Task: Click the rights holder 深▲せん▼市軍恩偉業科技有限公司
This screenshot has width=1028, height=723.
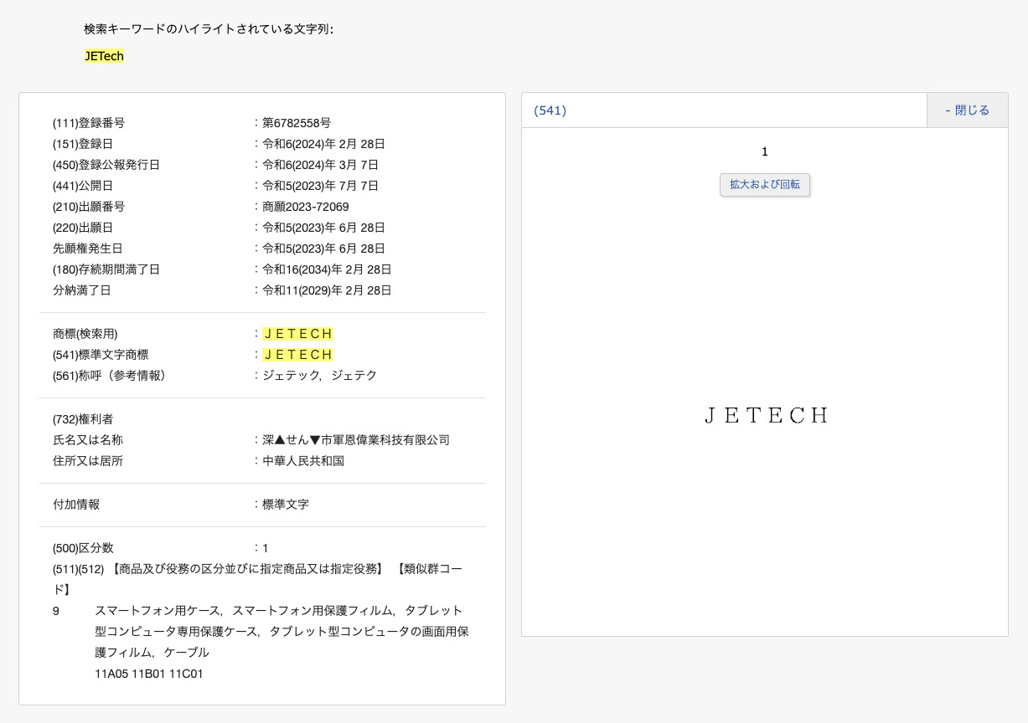Action: point(354,439)
